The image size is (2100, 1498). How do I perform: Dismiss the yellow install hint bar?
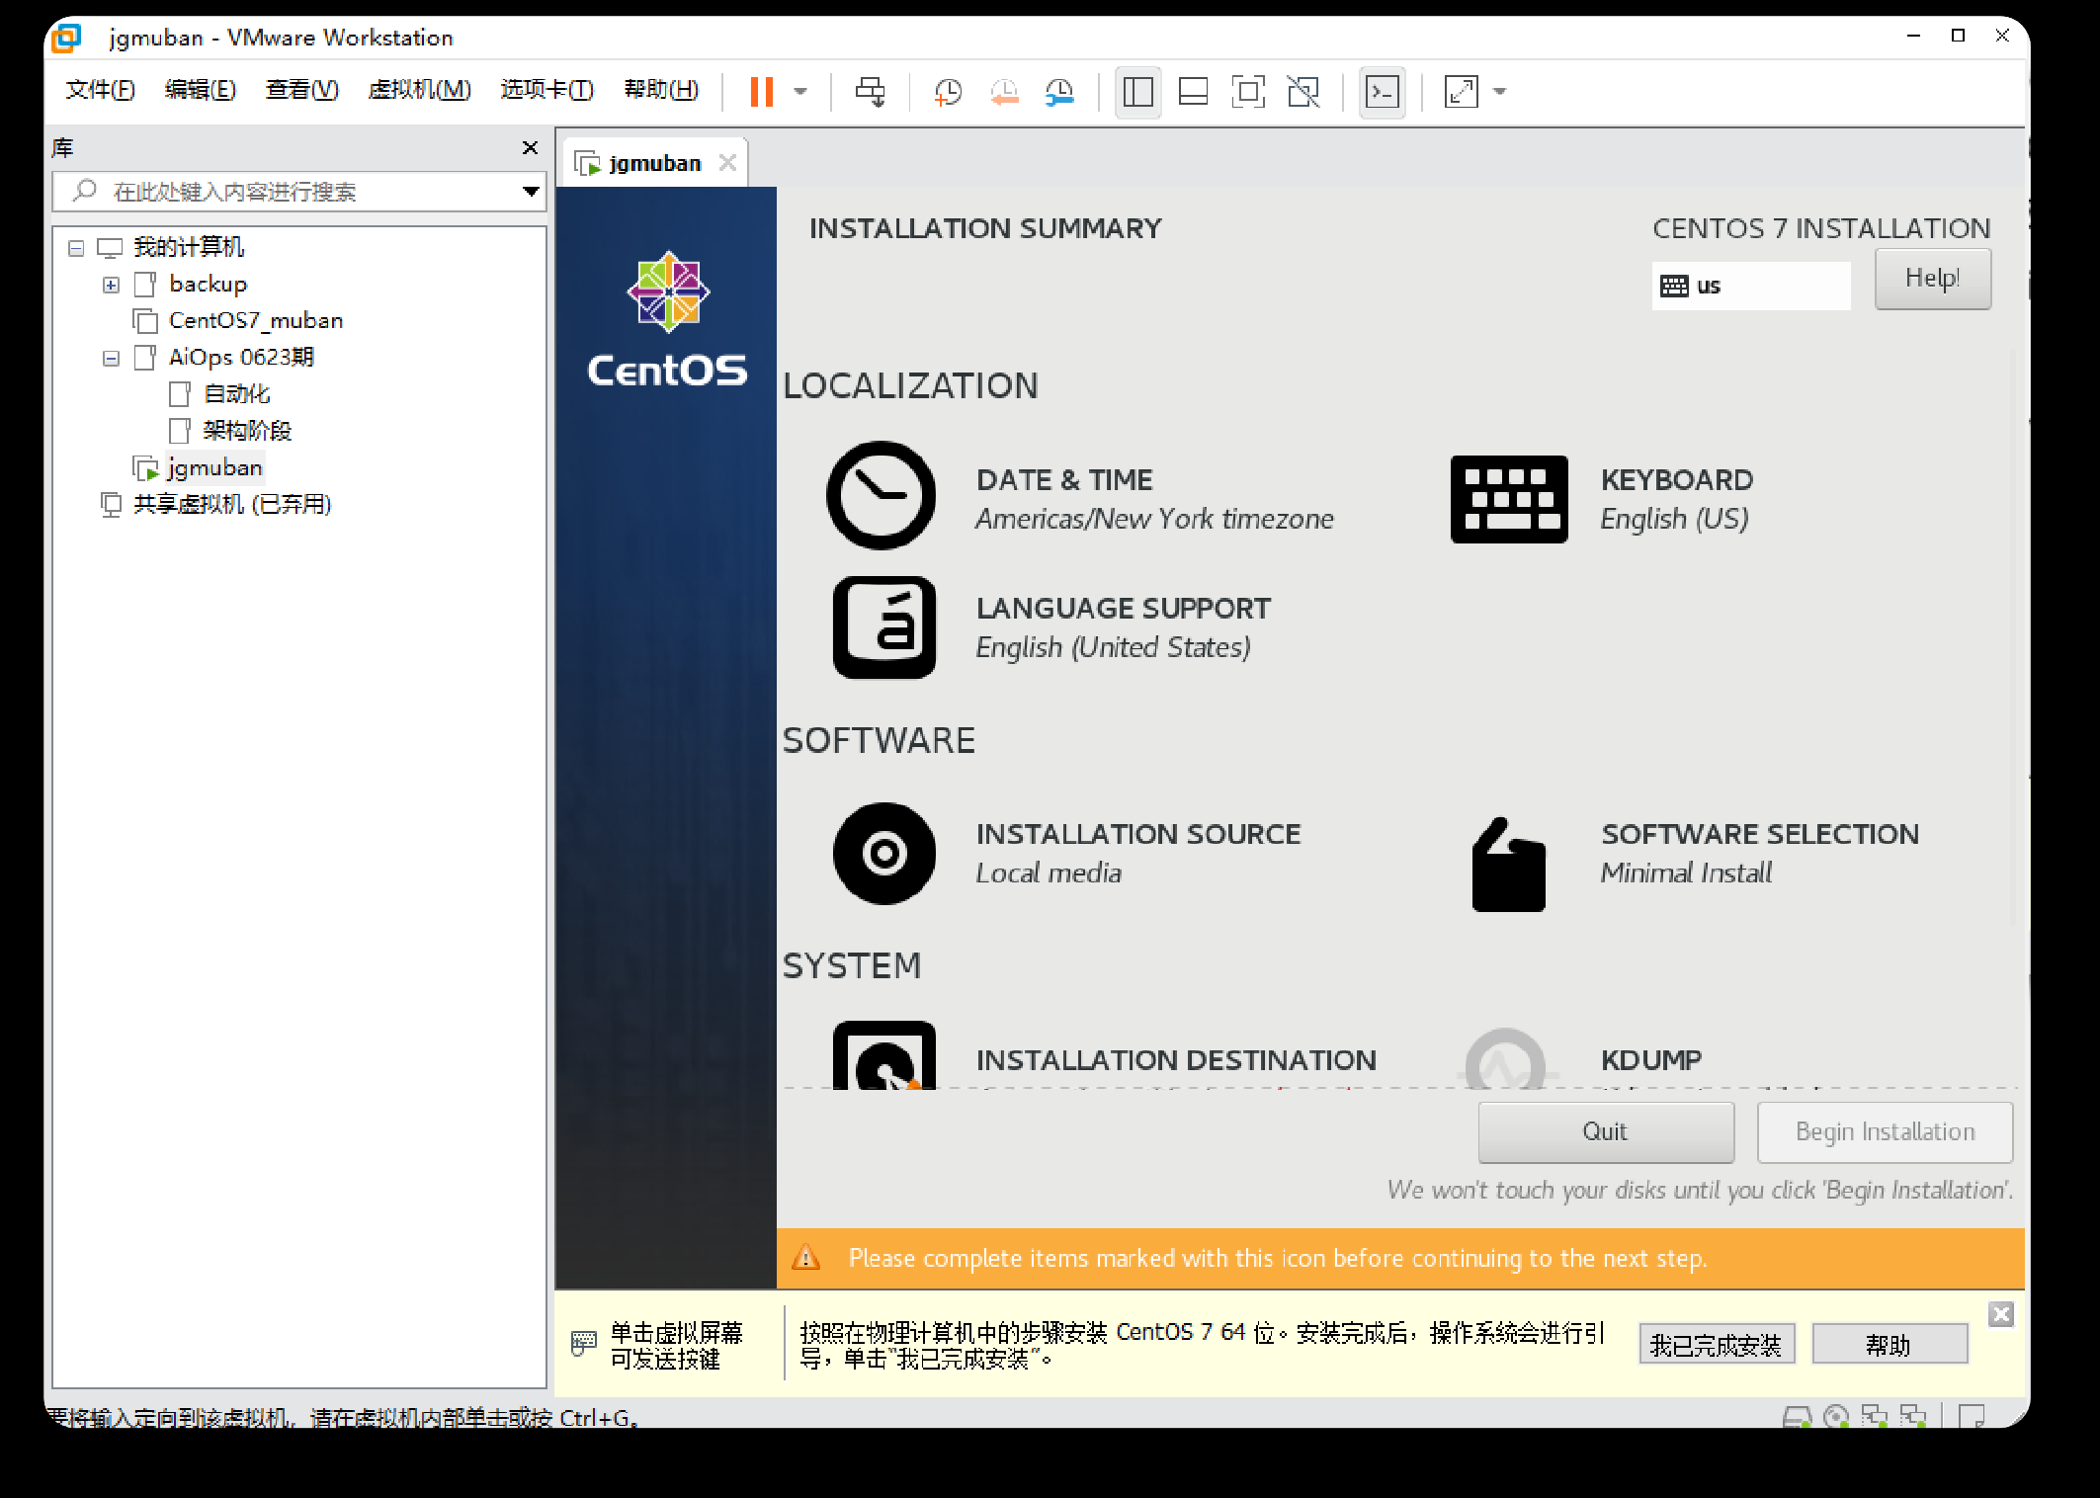click(2001, 1314)
